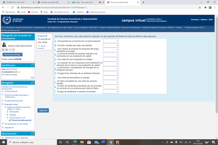218x145 pixels.
Task: Open dropdown for 'permuta de un terreno' row
Action: point(111,41)
